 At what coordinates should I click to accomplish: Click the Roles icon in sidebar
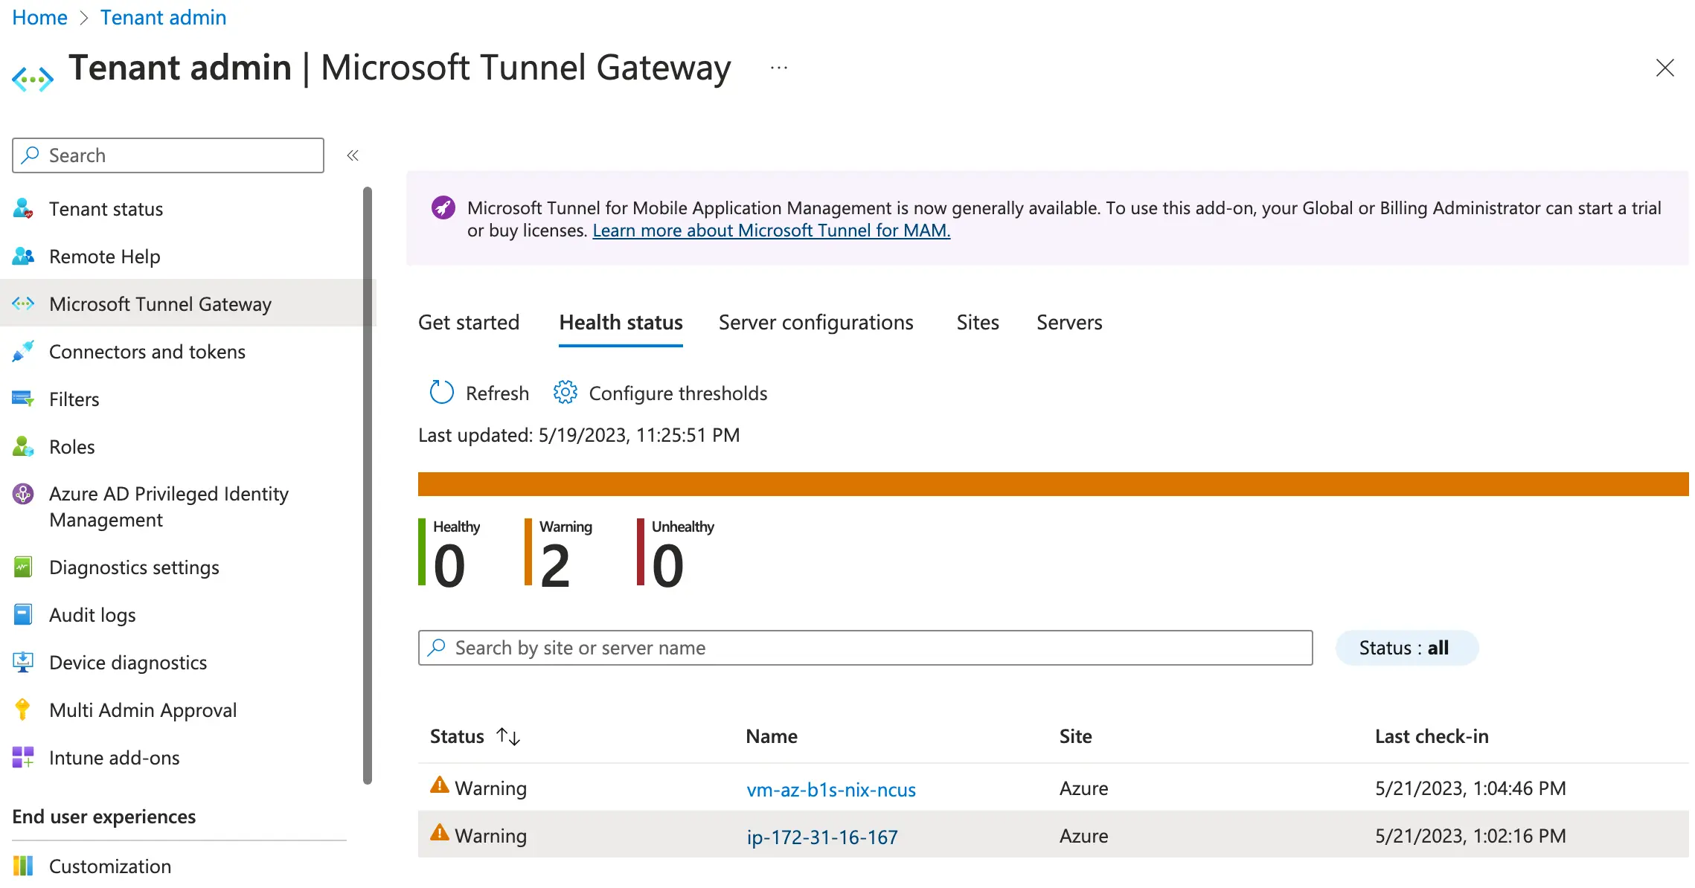[23, 447]
